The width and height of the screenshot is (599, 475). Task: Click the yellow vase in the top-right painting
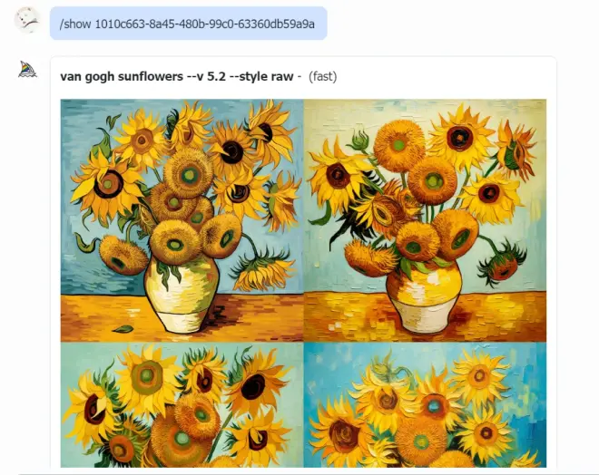coord(424,296)
